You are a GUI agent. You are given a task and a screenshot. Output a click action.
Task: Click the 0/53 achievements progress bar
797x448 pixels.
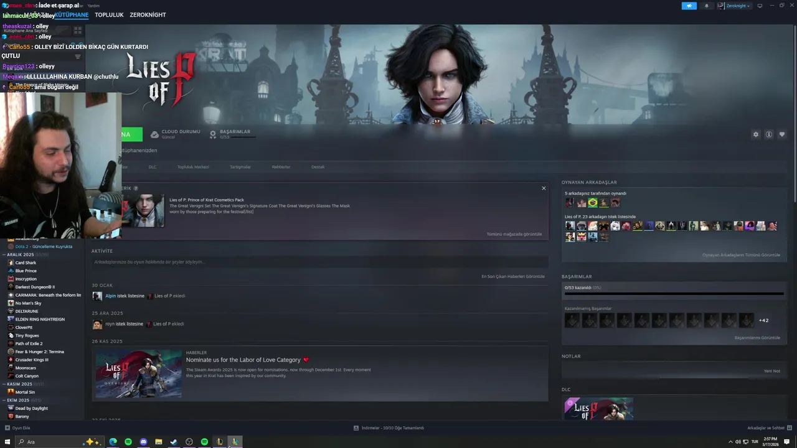pyautogui.click(x=674, y=294)
